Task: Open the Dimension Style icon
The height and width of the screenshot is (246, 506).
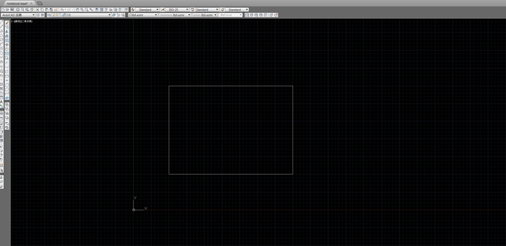Action: tap(163, 10)
